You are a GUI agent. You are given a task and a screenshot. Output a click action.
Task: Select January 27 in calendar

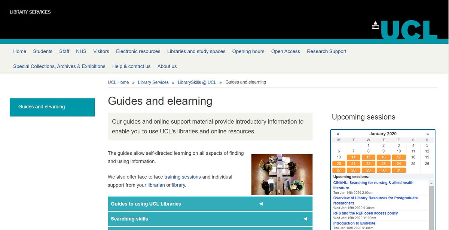339,170
